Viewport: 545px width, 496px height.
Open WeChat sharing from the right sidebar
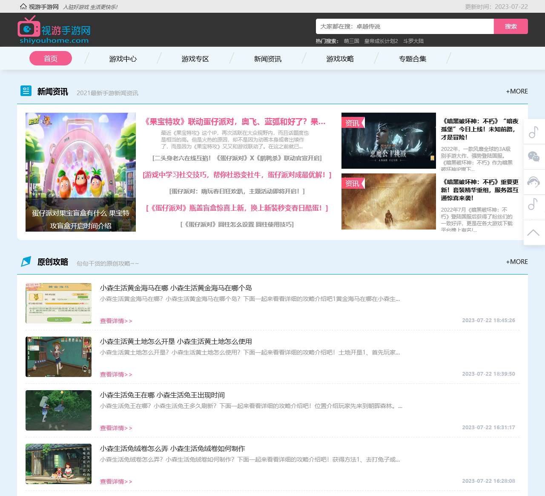tap(534, 157)
